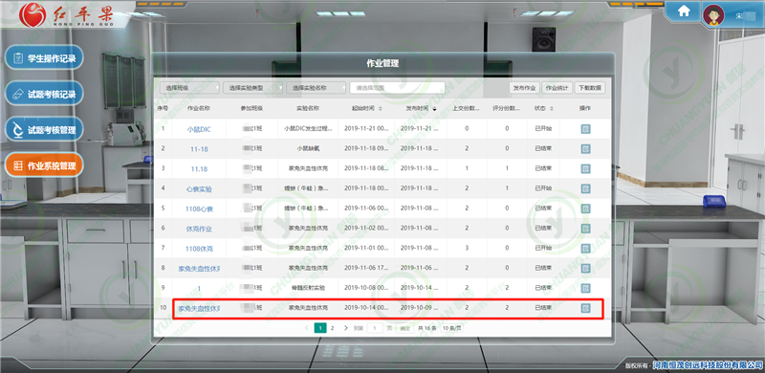The height and width of the screenshot is (373, 765).
Task: Click 已开始 status in 小鼠DIC row
Action: point(543,128)
